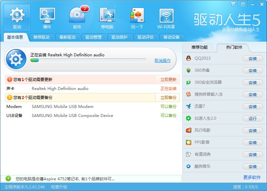Click the red alert icon for driver updates

[10, 79]
